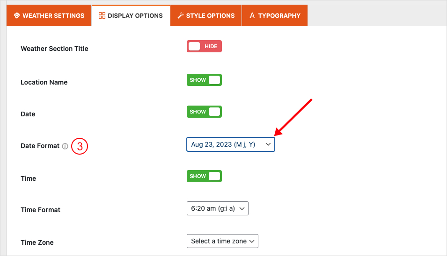Click the info icon beside Date Format

click(x=65, y=146)
